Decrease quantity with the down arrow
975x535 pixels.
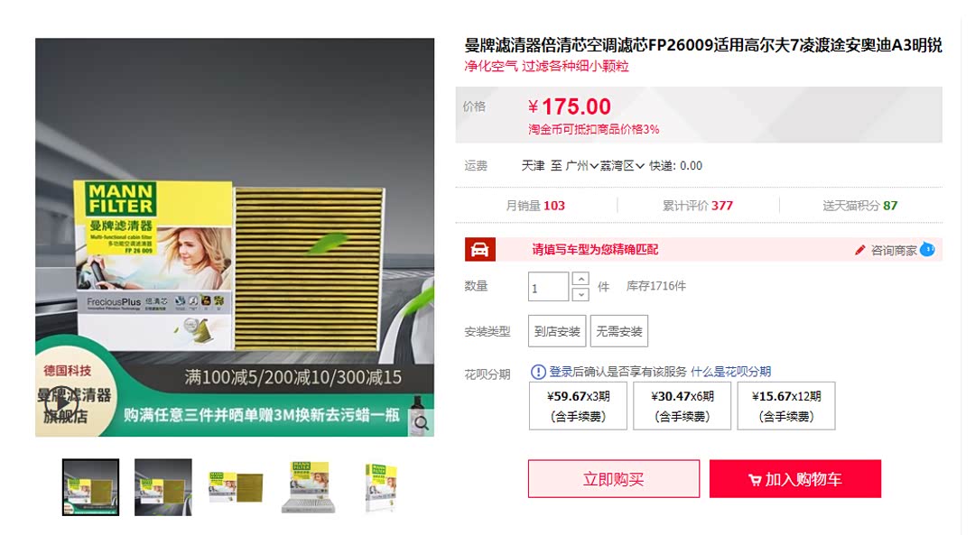[580, 294]
